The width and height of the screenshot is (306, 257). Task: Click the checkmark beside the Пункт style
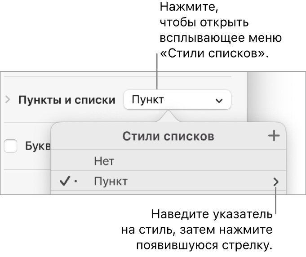click(x=65, y=182)
